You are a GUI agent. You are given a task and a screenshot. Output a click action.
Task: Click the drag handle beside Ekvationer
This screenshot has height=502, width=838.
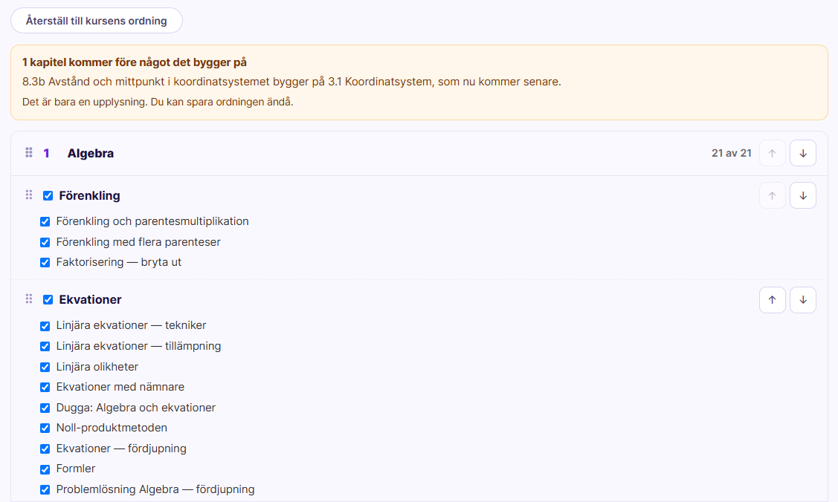pyautogui.click(x=29, y=299)
